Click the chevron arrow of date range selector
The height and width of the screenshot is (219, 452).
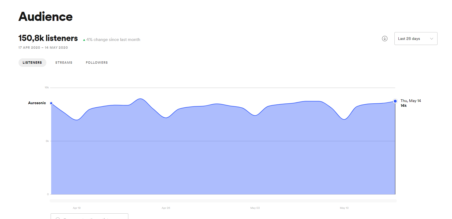pyautogui.click(x=431, y=39)
